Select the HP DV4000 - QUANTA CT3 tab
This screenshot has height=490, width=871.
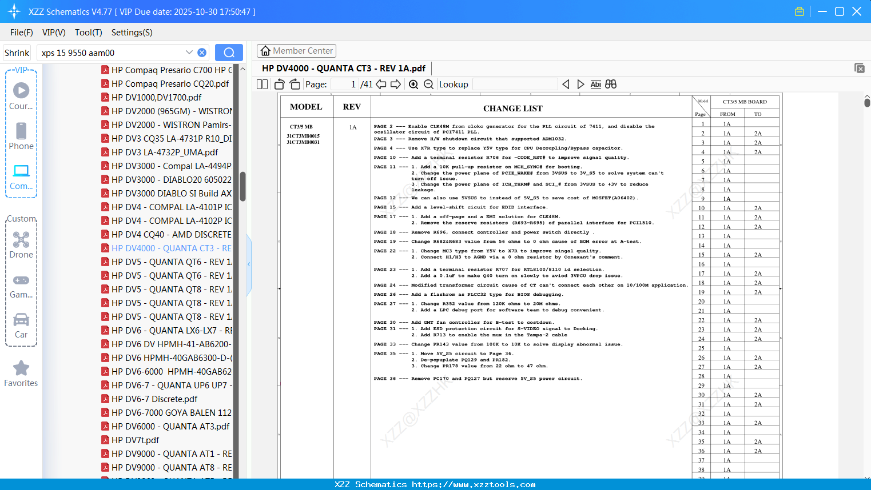(344, 68)
